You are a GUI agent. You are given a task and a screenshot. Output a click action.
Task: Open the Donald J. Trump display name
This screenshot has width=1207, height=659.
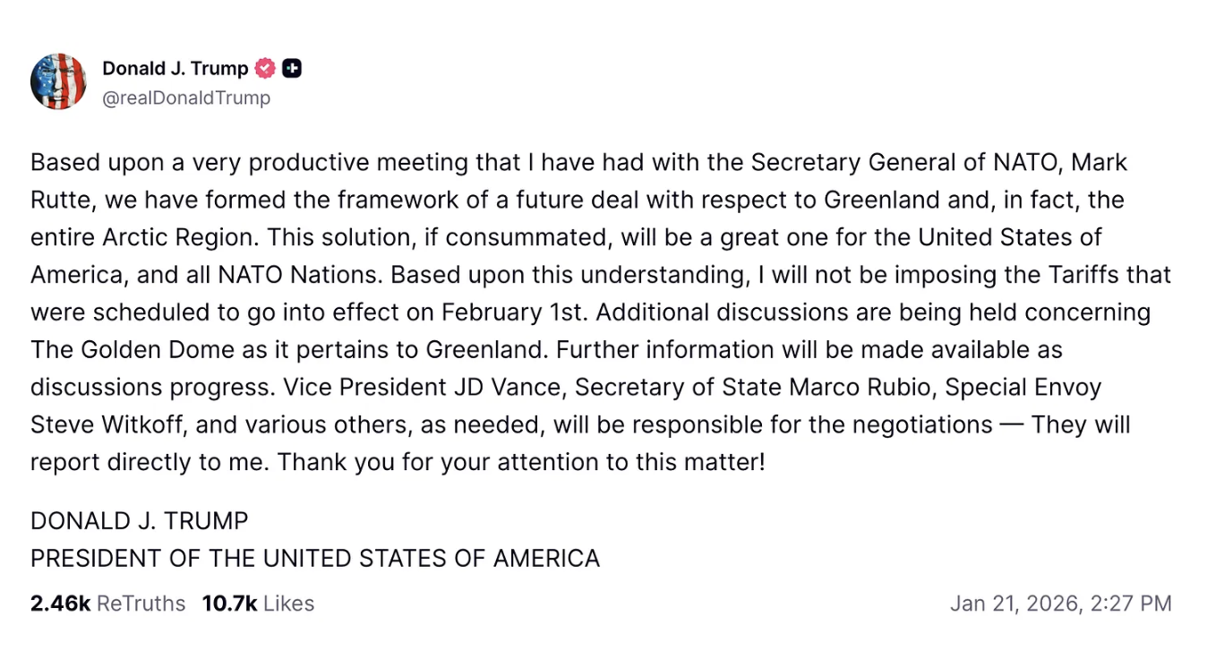175,68
